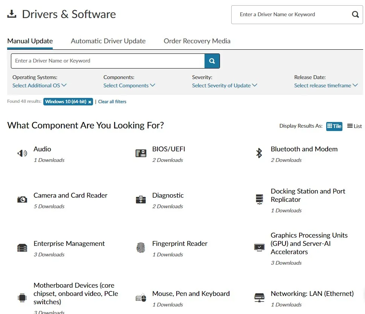Viewport: 365px width, 314px height.
Task: Click the Fingerprint Reader icon
Action: pyautogui.click(x=141, y=248)
